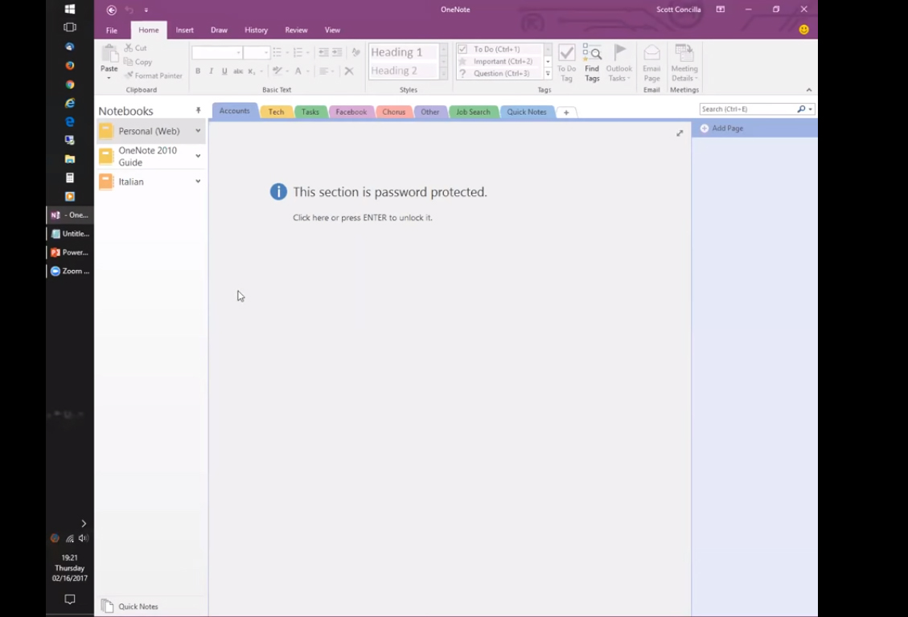Open search scope dropdown arrow
Image resolution: width=908 pixels, height=617 pixels.
click(811, 108)
